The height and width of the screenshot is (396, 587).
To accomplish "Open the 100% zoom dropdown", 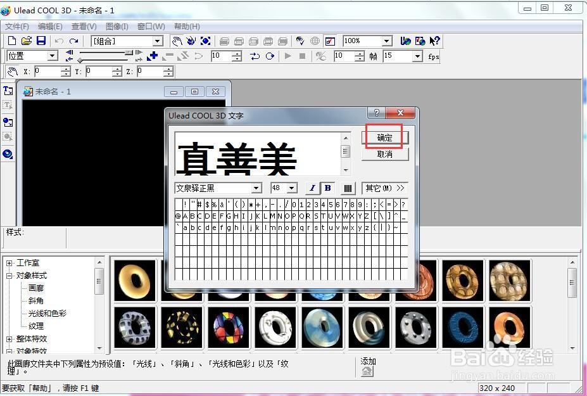I will 387,41.
